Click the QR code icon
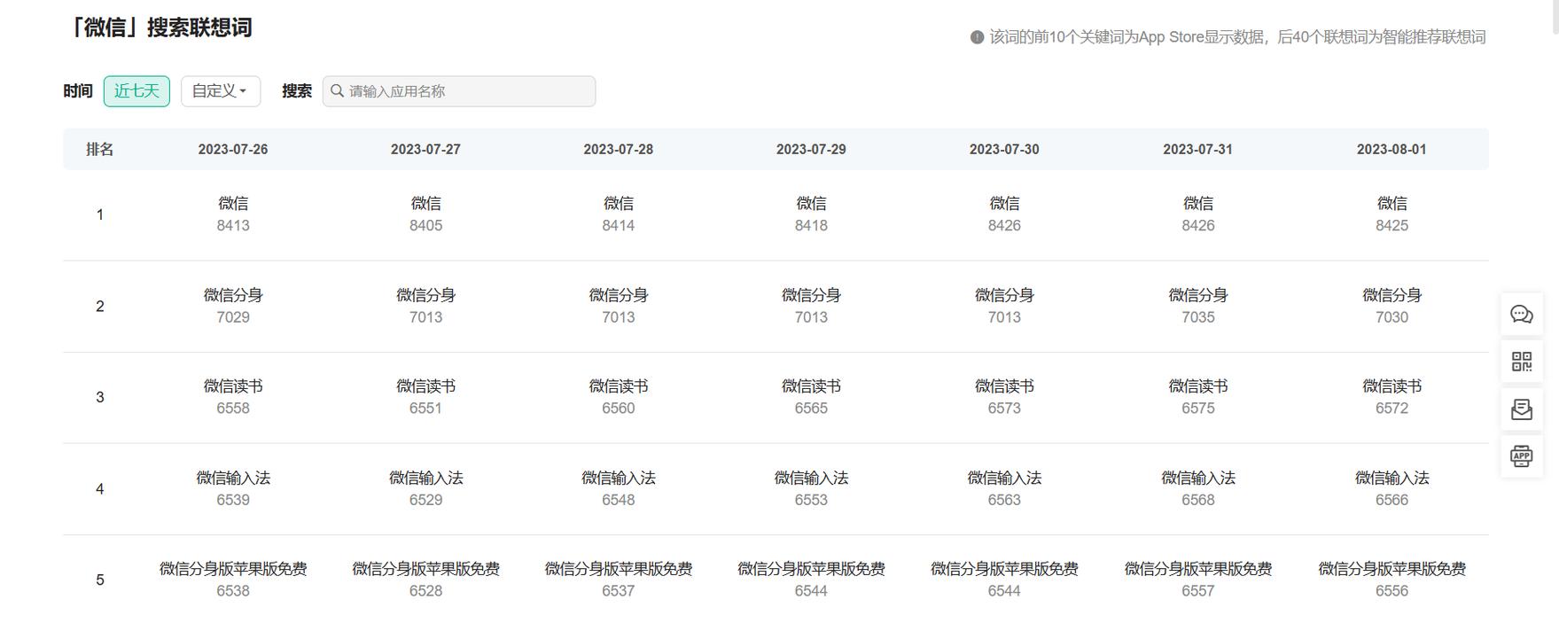This screenshot has height=623, width=1559. pos(1521,362)
